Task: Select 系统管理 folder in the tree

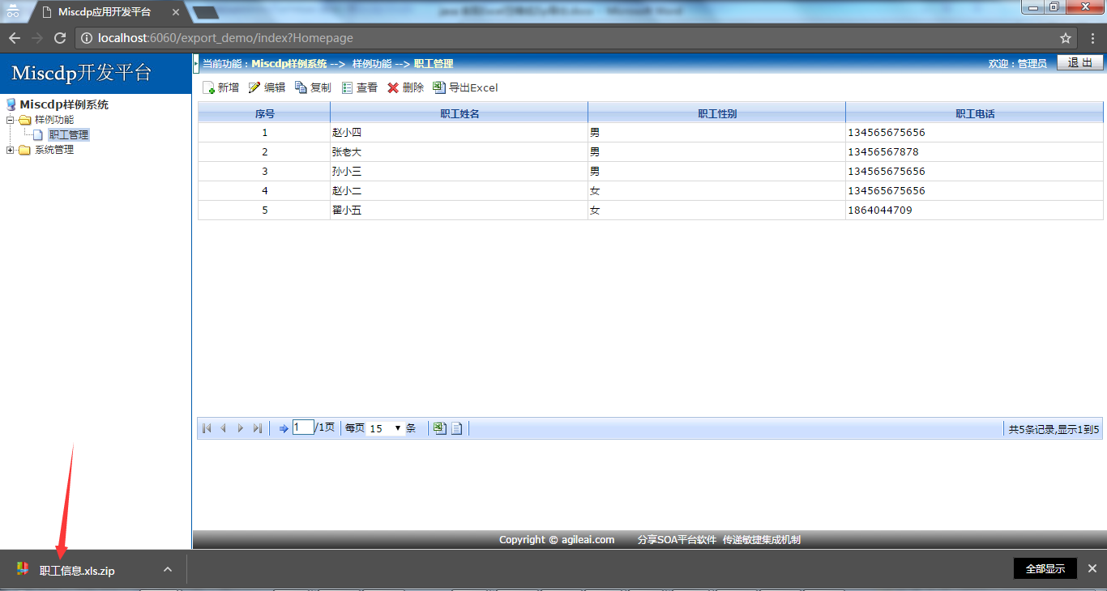Action: point(54,150)
